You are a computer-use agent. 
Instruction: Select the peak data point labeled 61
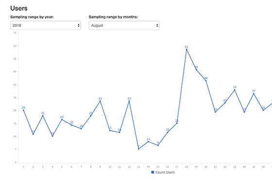tap(187, 49)
